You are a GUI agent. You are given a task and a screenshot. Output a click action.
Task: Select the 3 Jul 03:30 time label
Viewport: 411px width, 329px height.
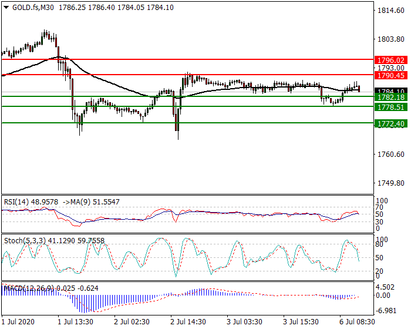[245, 321]
